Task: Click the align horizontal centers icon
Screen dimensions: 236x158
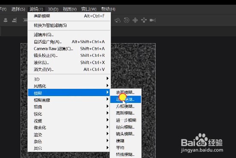Action: pos(6,20)
